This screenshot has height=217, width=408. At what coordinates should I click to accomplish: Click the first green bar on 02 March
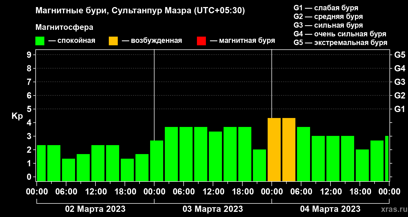41,163
